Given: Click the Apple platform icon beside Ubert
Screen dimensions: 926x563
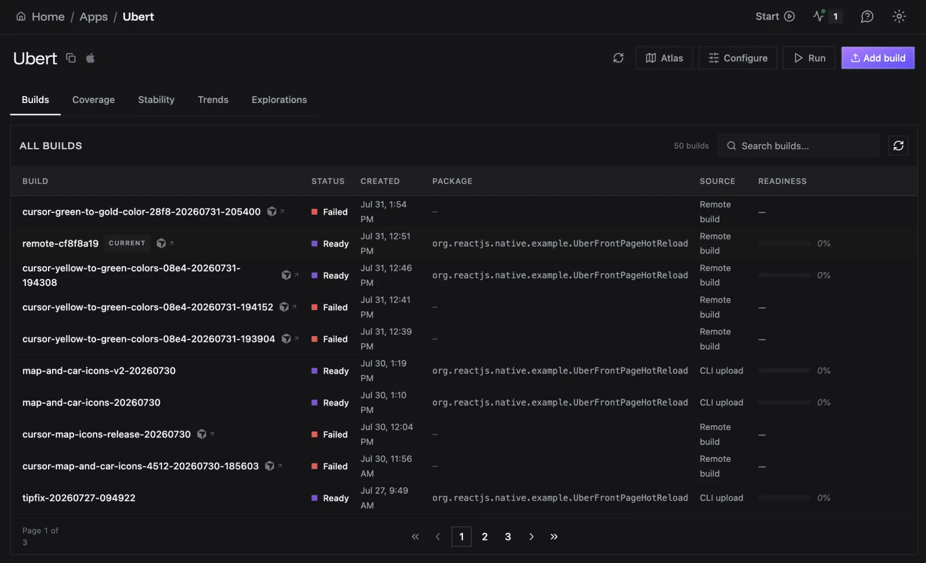Looking at the screenshot, I should [x=90, y=58].
